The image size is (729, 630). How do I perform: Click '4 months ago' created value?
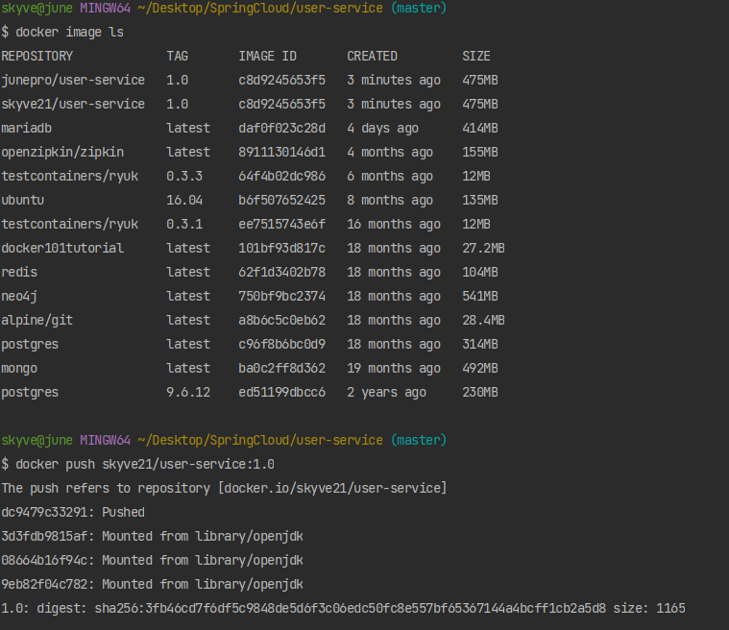click(x=390, y=153)
